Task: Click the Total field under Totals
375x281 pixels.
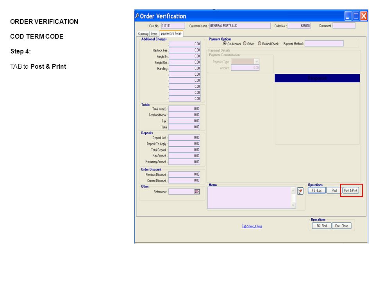Action: pos(184,127)
